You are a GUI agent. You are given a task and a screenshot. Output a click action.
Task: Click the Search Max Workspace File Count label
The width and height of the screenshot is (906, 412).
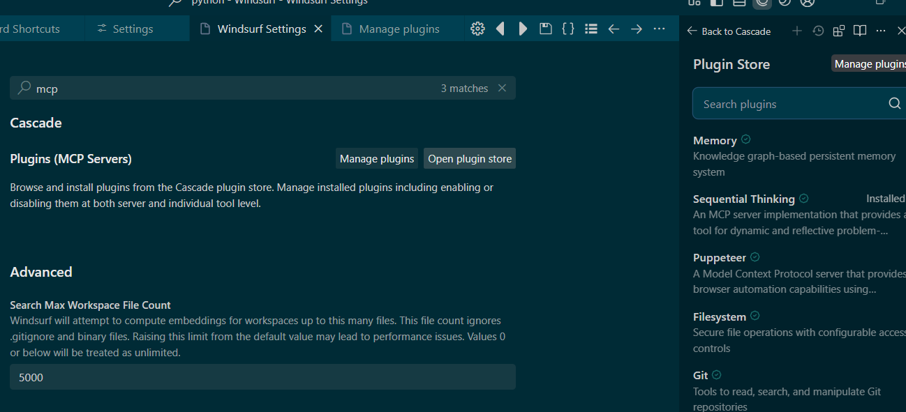click(x=90, y=305)
